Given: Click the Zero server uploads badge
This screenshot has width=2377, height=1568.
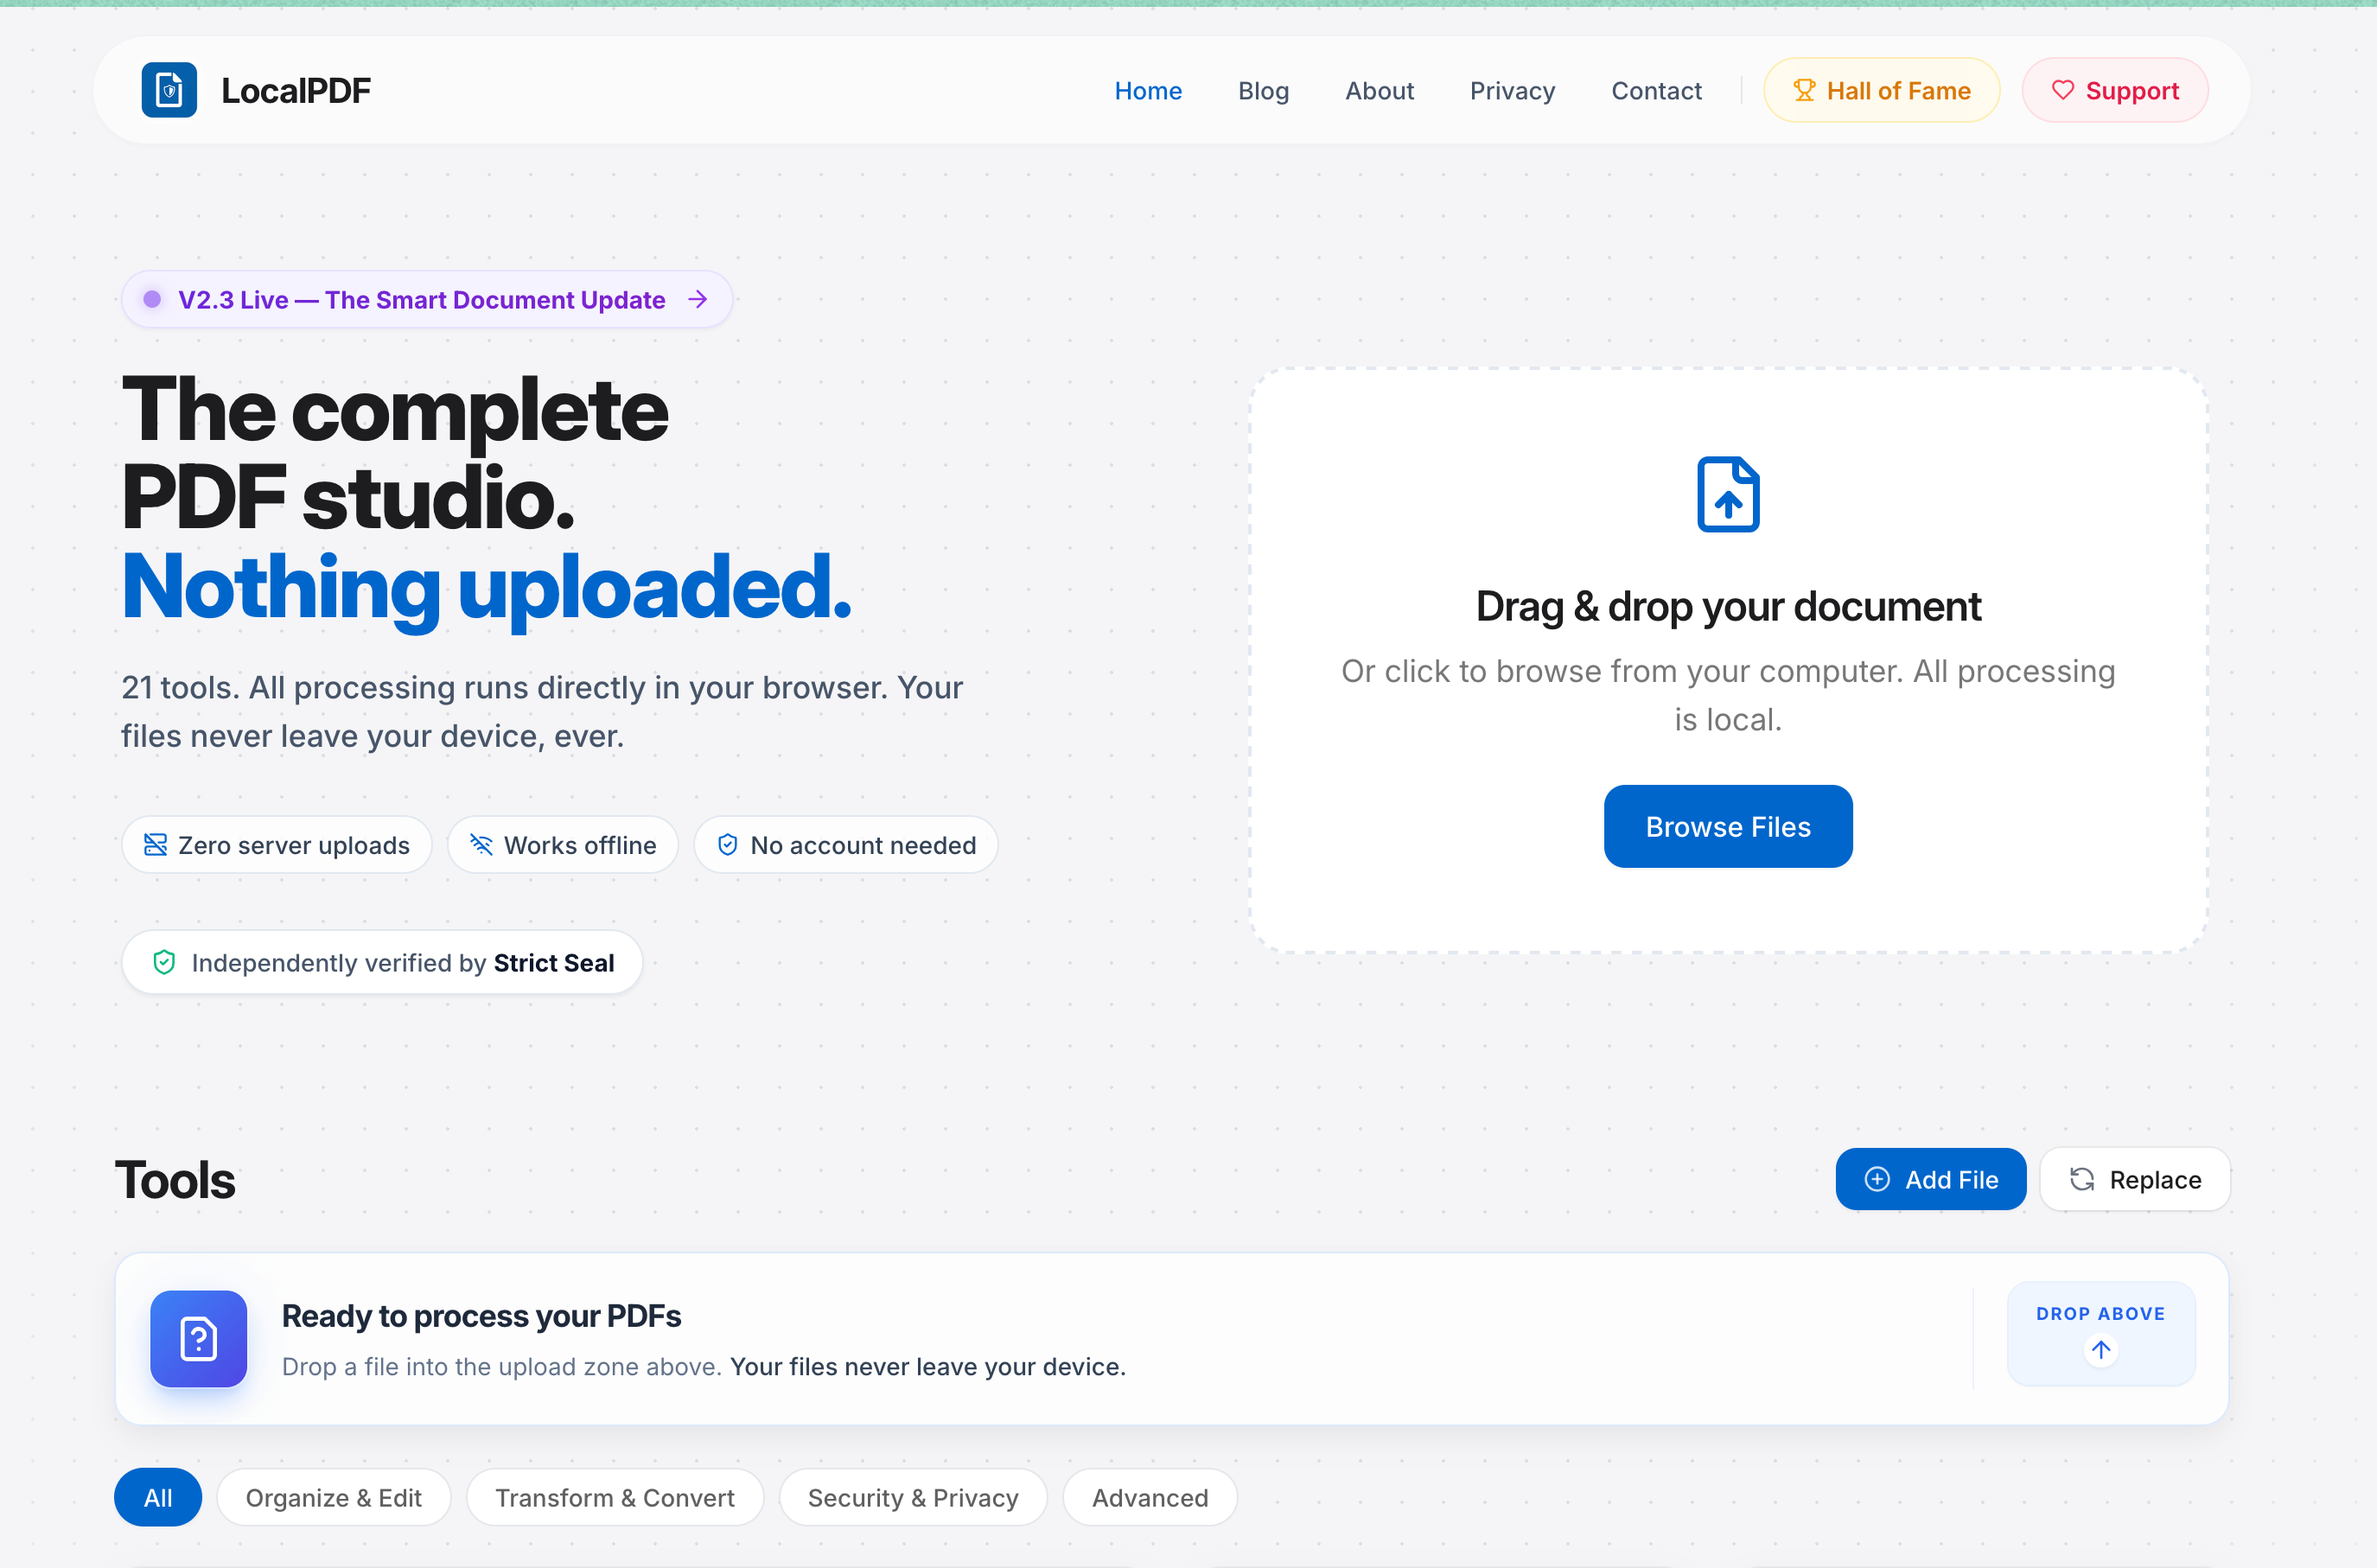Looking at the screenshot, I should 277,845.
